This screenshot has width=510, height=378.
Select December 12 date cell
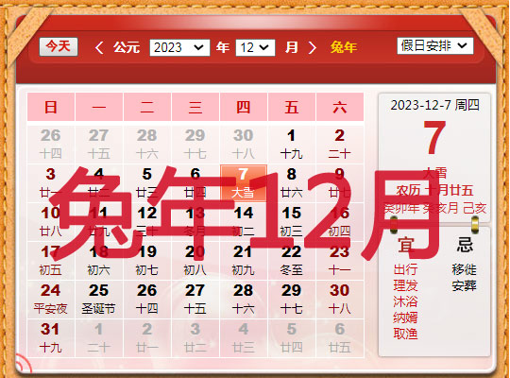pyautogui.click(x=147, y=222)
